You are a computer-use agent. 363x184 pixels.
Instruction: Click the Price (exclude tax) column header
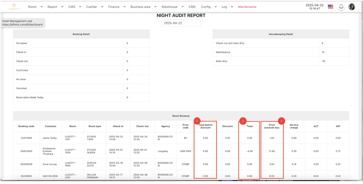coord(272,126)
